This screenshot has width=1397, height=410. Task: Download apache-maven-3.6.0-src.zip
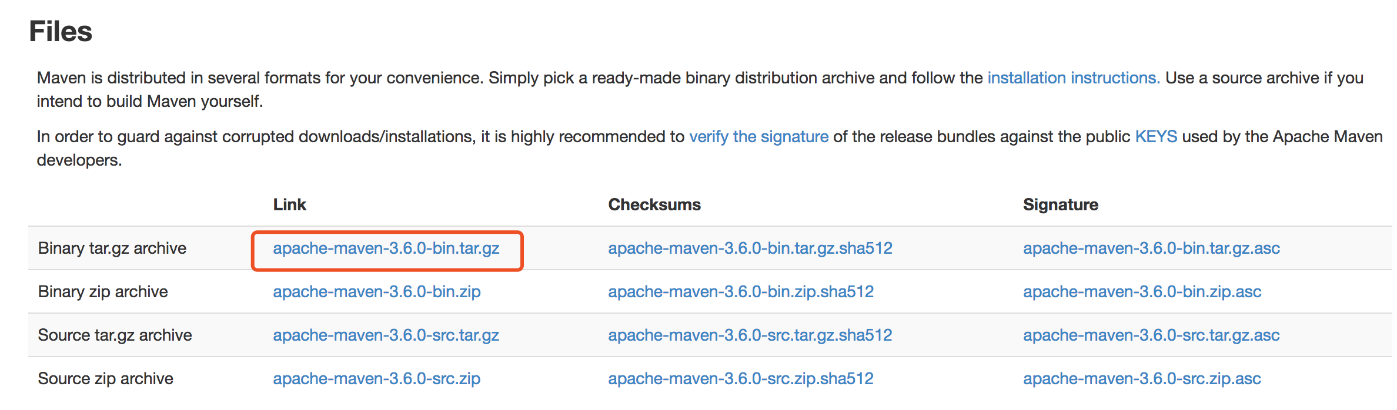(x=376, y=379)
